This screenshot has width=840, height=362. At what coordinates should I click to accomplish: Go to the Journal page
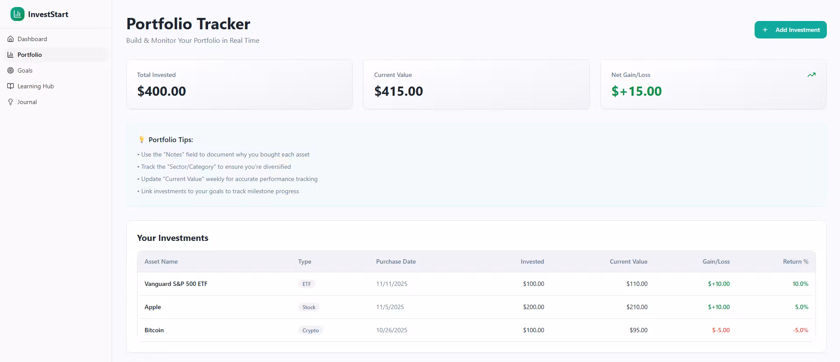coord(27,102)
